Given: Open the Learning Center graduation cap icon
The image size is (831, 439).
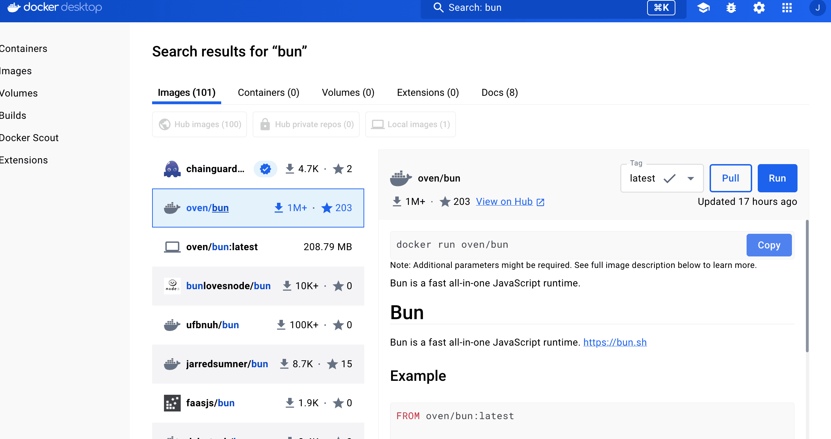Looking at the screenshot, I should tap(703, 8).
